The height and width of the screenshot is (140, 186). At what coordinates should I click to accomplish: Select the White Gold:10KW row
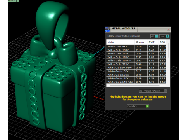(136, 75)
